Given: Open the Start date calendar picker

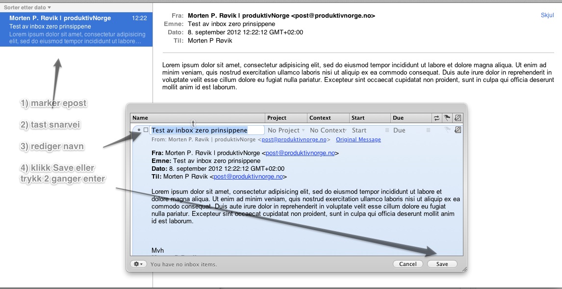Looking at the screenshot, I should click(x=387, y=131).
